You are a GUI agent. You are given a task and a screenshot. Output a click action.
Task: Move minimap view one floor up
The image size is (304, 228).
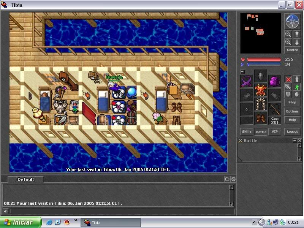click(x=297, y=34)
